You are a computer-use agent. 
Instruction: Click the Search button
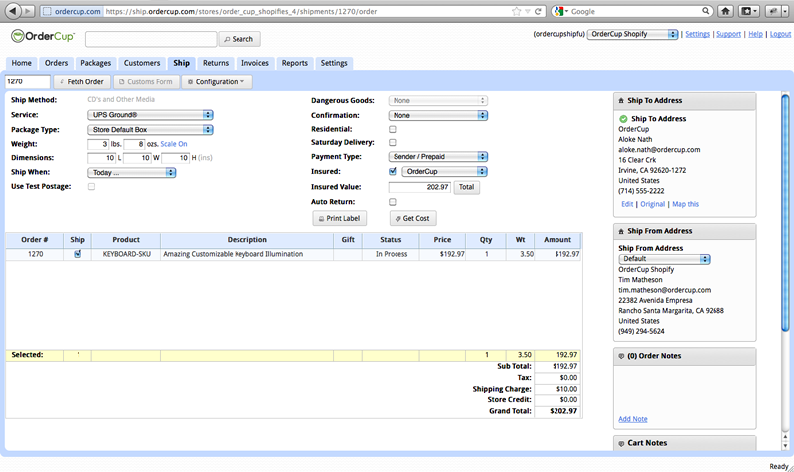[239, 39]
